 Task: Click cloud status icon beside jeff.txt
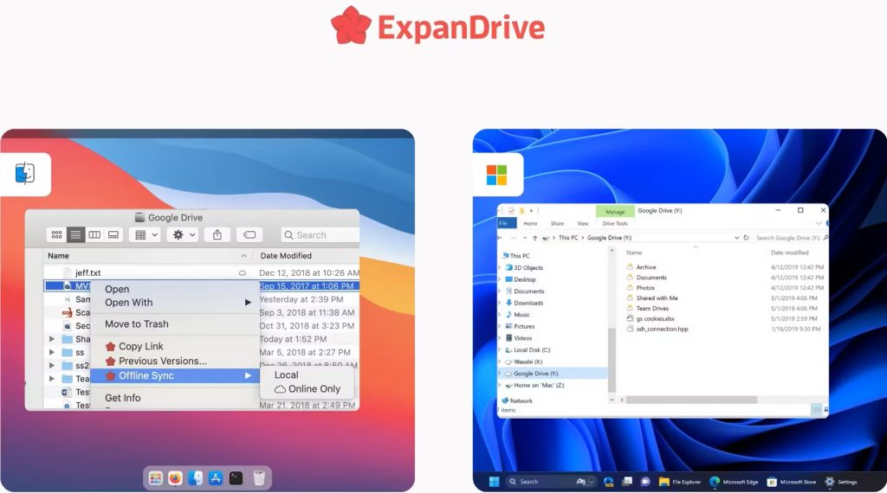[x=243, y=272]
